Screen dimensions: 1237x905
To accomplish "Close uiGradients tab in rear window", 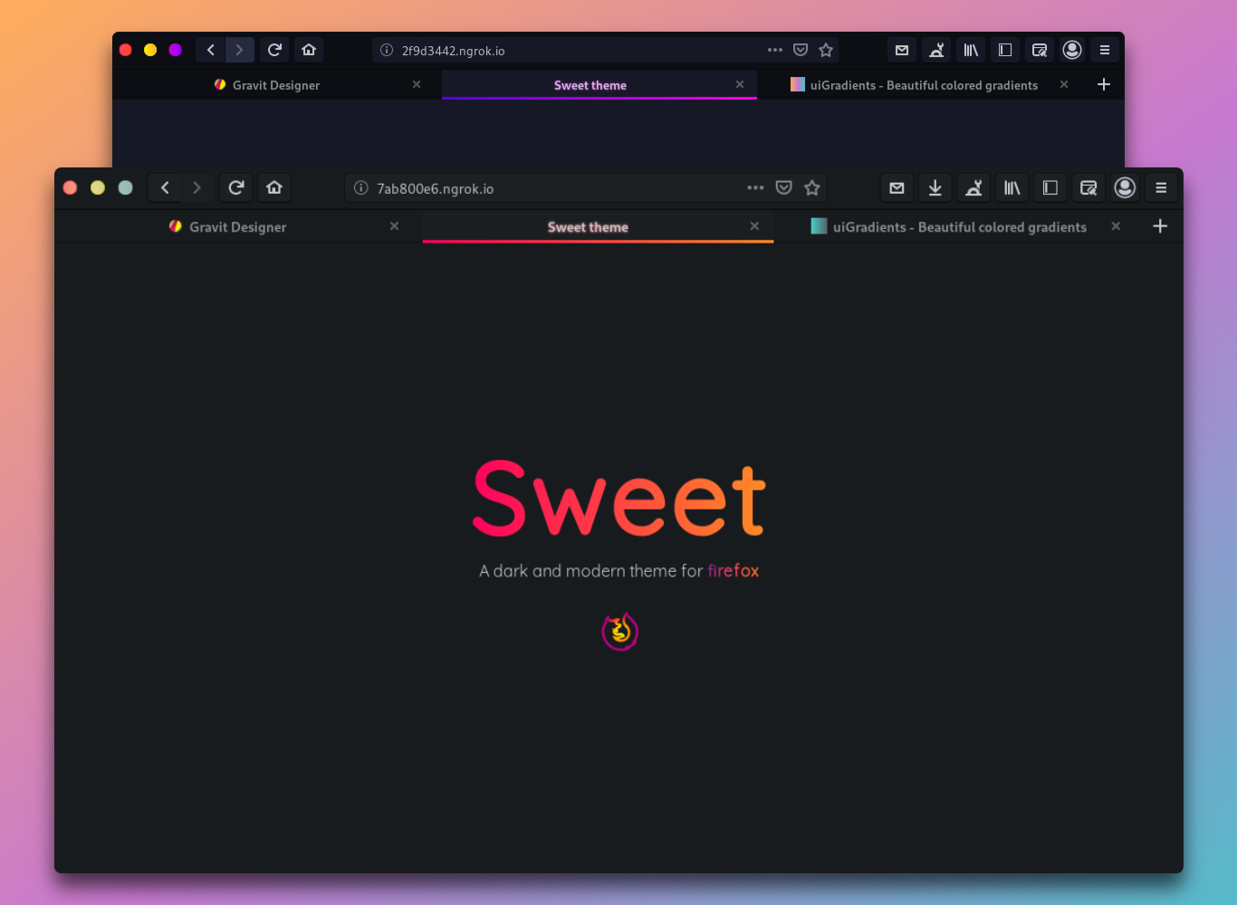I will coord(1064,84).
